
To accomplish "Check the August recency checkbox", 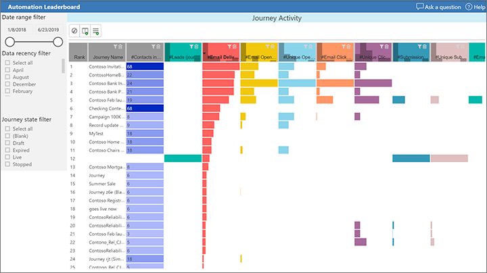I will (x=7, y=77).
